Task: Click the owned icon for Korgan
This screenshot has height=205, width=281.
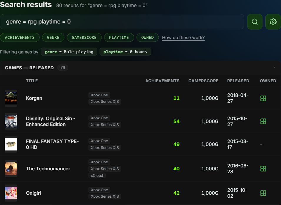Action: pyautogui.click(x=263, y=98)
